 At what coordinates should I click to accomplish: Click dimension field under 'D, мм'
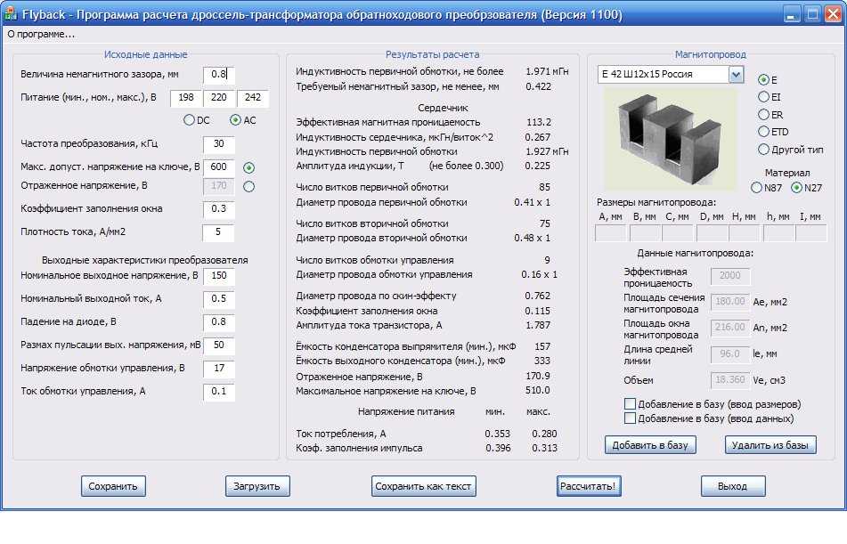[x=712, y=233]
